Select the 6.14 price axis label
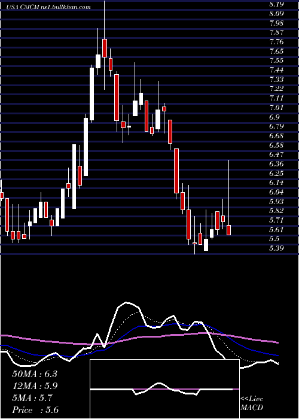Screen dimensions: 299x419 276,183
